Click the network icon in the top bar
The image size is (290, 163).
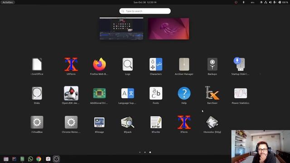[x=266, y=2]
